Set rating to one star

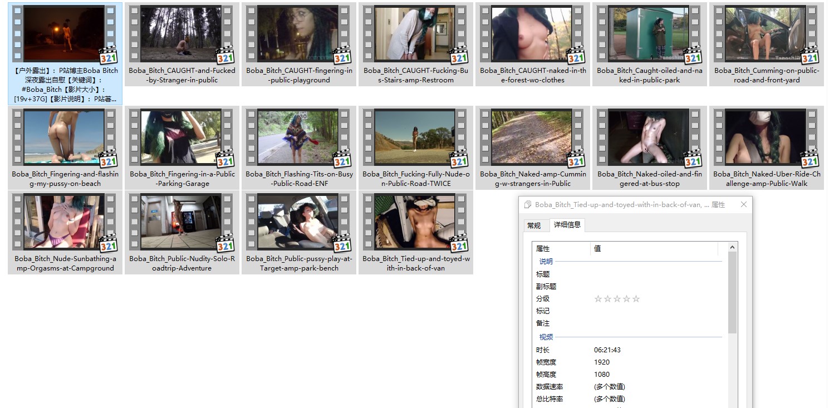click(598, 299)
